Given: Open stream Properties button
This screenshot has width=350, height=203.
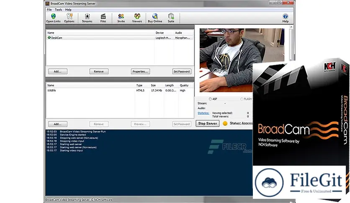Looking at the screenshot, I should pos(140,72).
